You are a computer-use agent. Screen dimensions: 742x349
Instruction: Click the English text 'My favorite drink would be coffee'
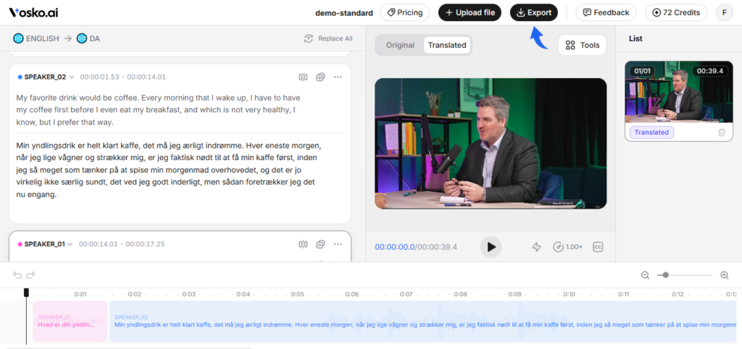[x=78, y=98]
